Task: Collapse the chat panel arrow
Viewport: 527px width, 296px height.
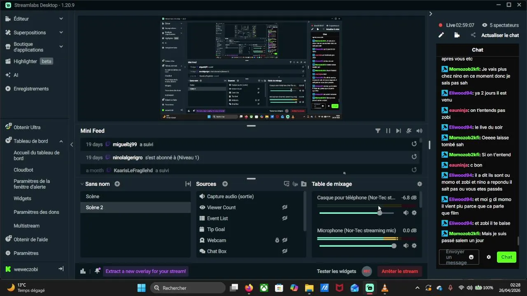Action: click(431, 14)
